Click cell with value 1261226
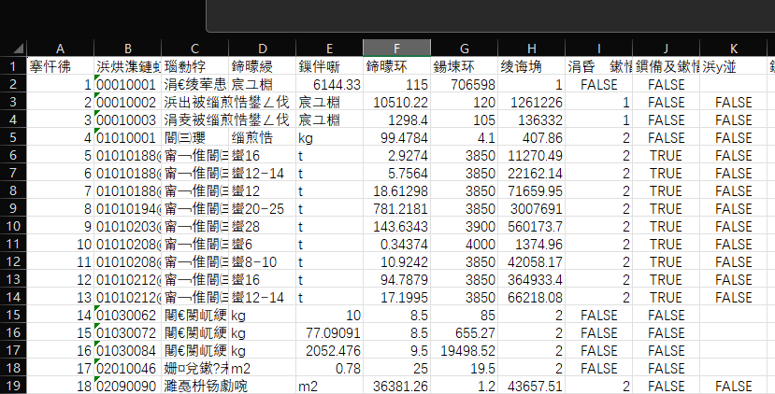The height and width of the screenshot is (394, 775). tap(531, 102)
